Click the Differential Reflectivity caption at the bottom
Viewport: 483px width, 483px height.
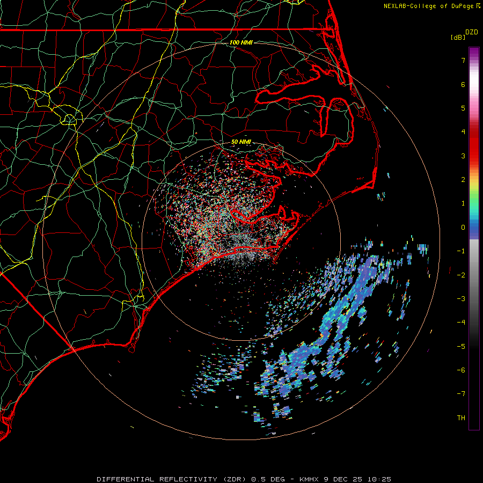(244, 479)
